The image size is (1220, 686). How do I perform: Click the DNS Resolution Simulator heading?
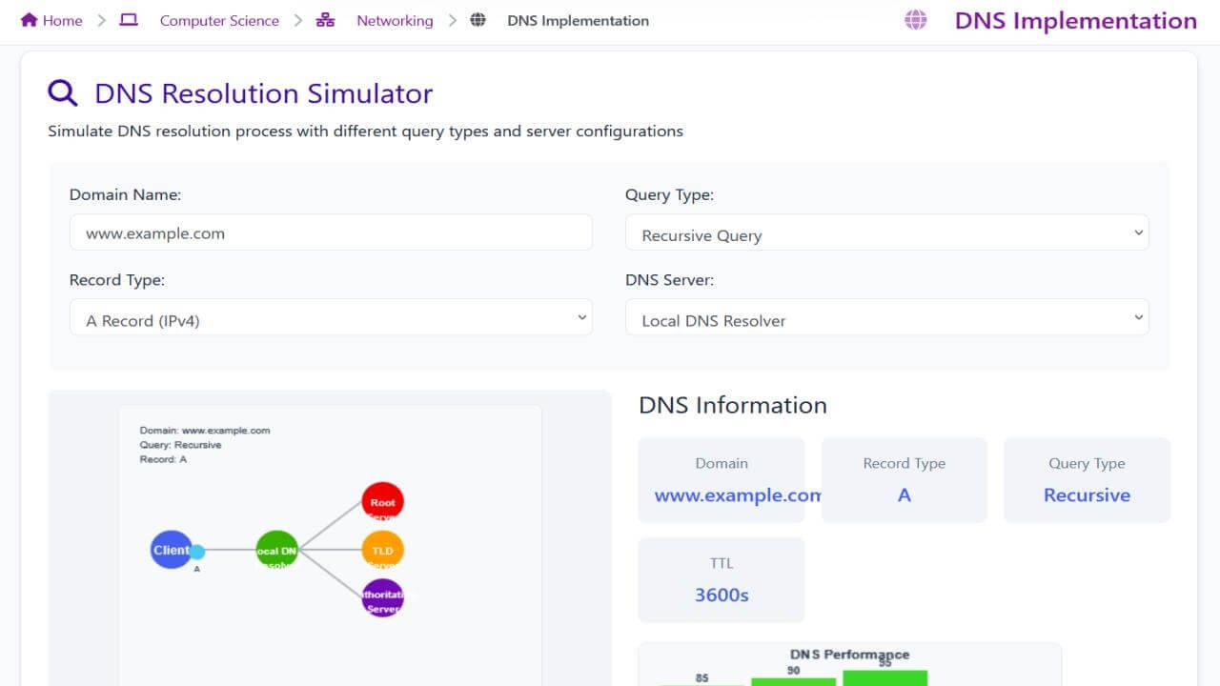[x=263, y=93]
